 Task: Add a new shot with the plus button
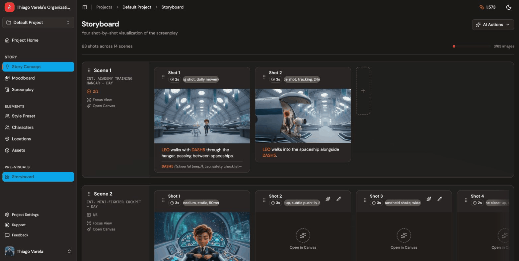(363, 91)
